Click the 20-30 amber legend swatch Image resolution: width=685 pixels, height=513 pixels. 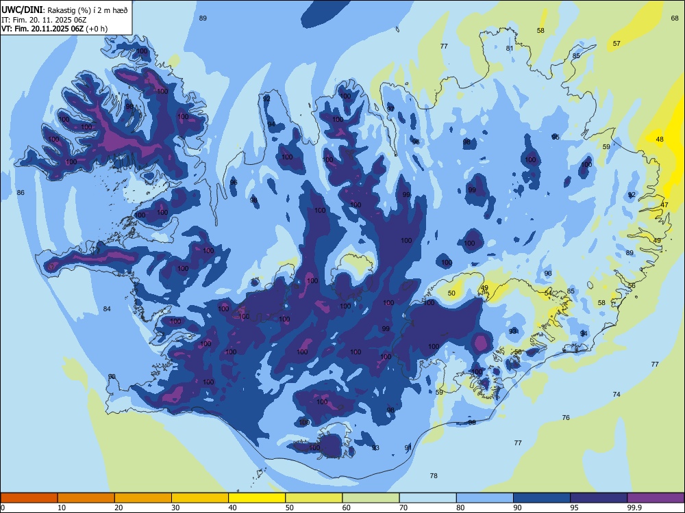(x=143, y=498)
